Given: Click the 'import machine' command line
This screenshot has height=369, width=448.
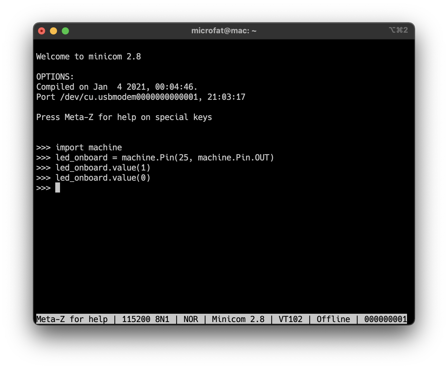Looking at the screenshot, I should (79, 147).
